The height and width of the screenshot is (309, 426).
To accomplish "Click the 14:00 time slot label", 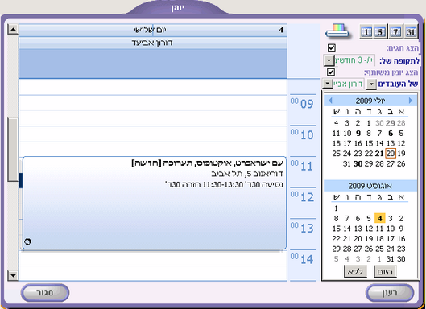I will (x=302, y=259).
